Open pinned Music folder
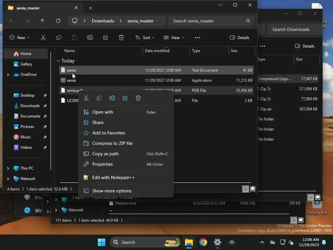 26,137
